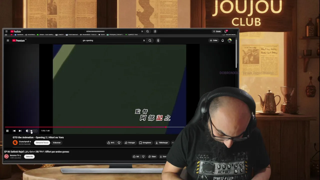Click the Démarrer l'essai button

click(x=42, y=143)
